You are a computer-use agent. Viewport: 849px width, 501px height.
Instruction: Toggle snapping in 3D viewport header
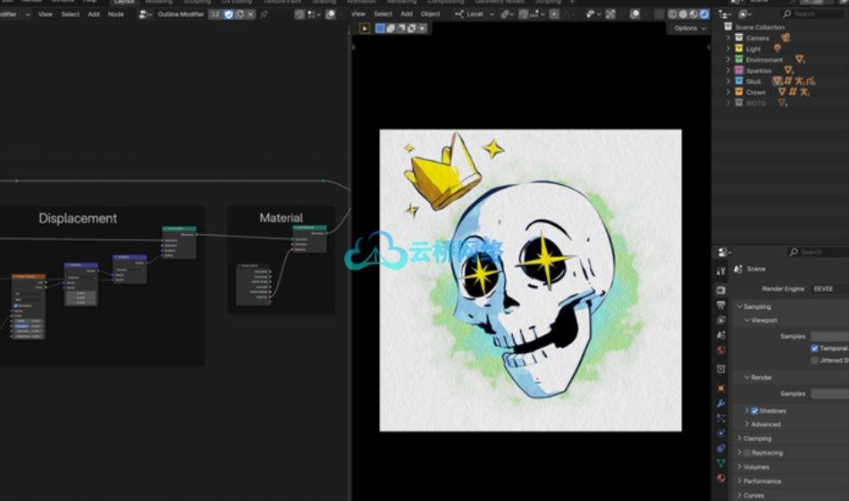tap(524, 14)
